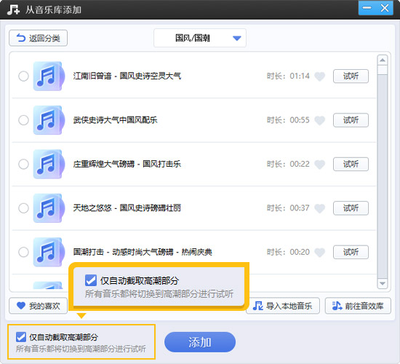Image resolution: width=400 pixels, height=364 pixels.
Task: Click the music library icon in title bar
Action: click(13, 10)
